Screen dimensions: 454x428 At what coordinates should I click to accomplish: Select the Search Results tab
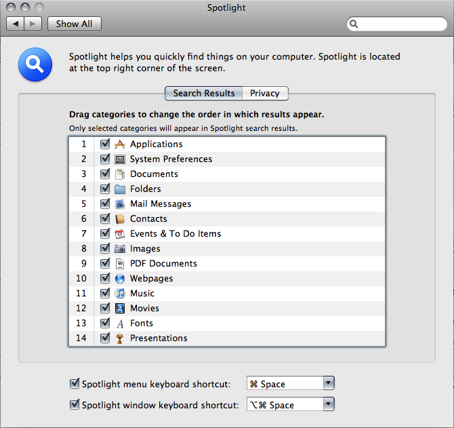[x=203, y=94]
